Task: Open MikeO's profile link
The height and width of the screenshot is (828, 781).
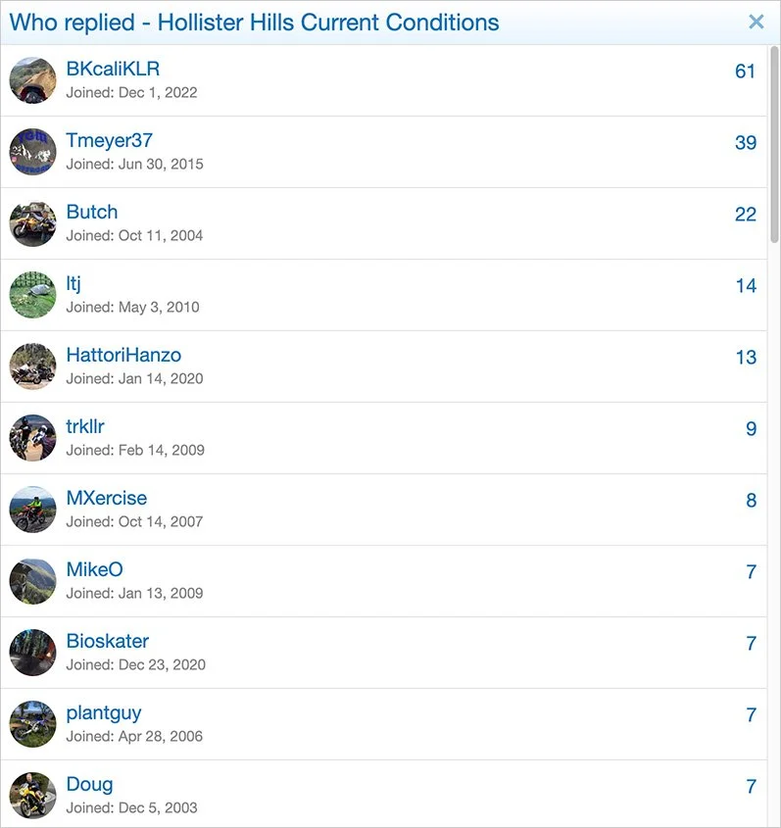Action: tap(94, 569)
